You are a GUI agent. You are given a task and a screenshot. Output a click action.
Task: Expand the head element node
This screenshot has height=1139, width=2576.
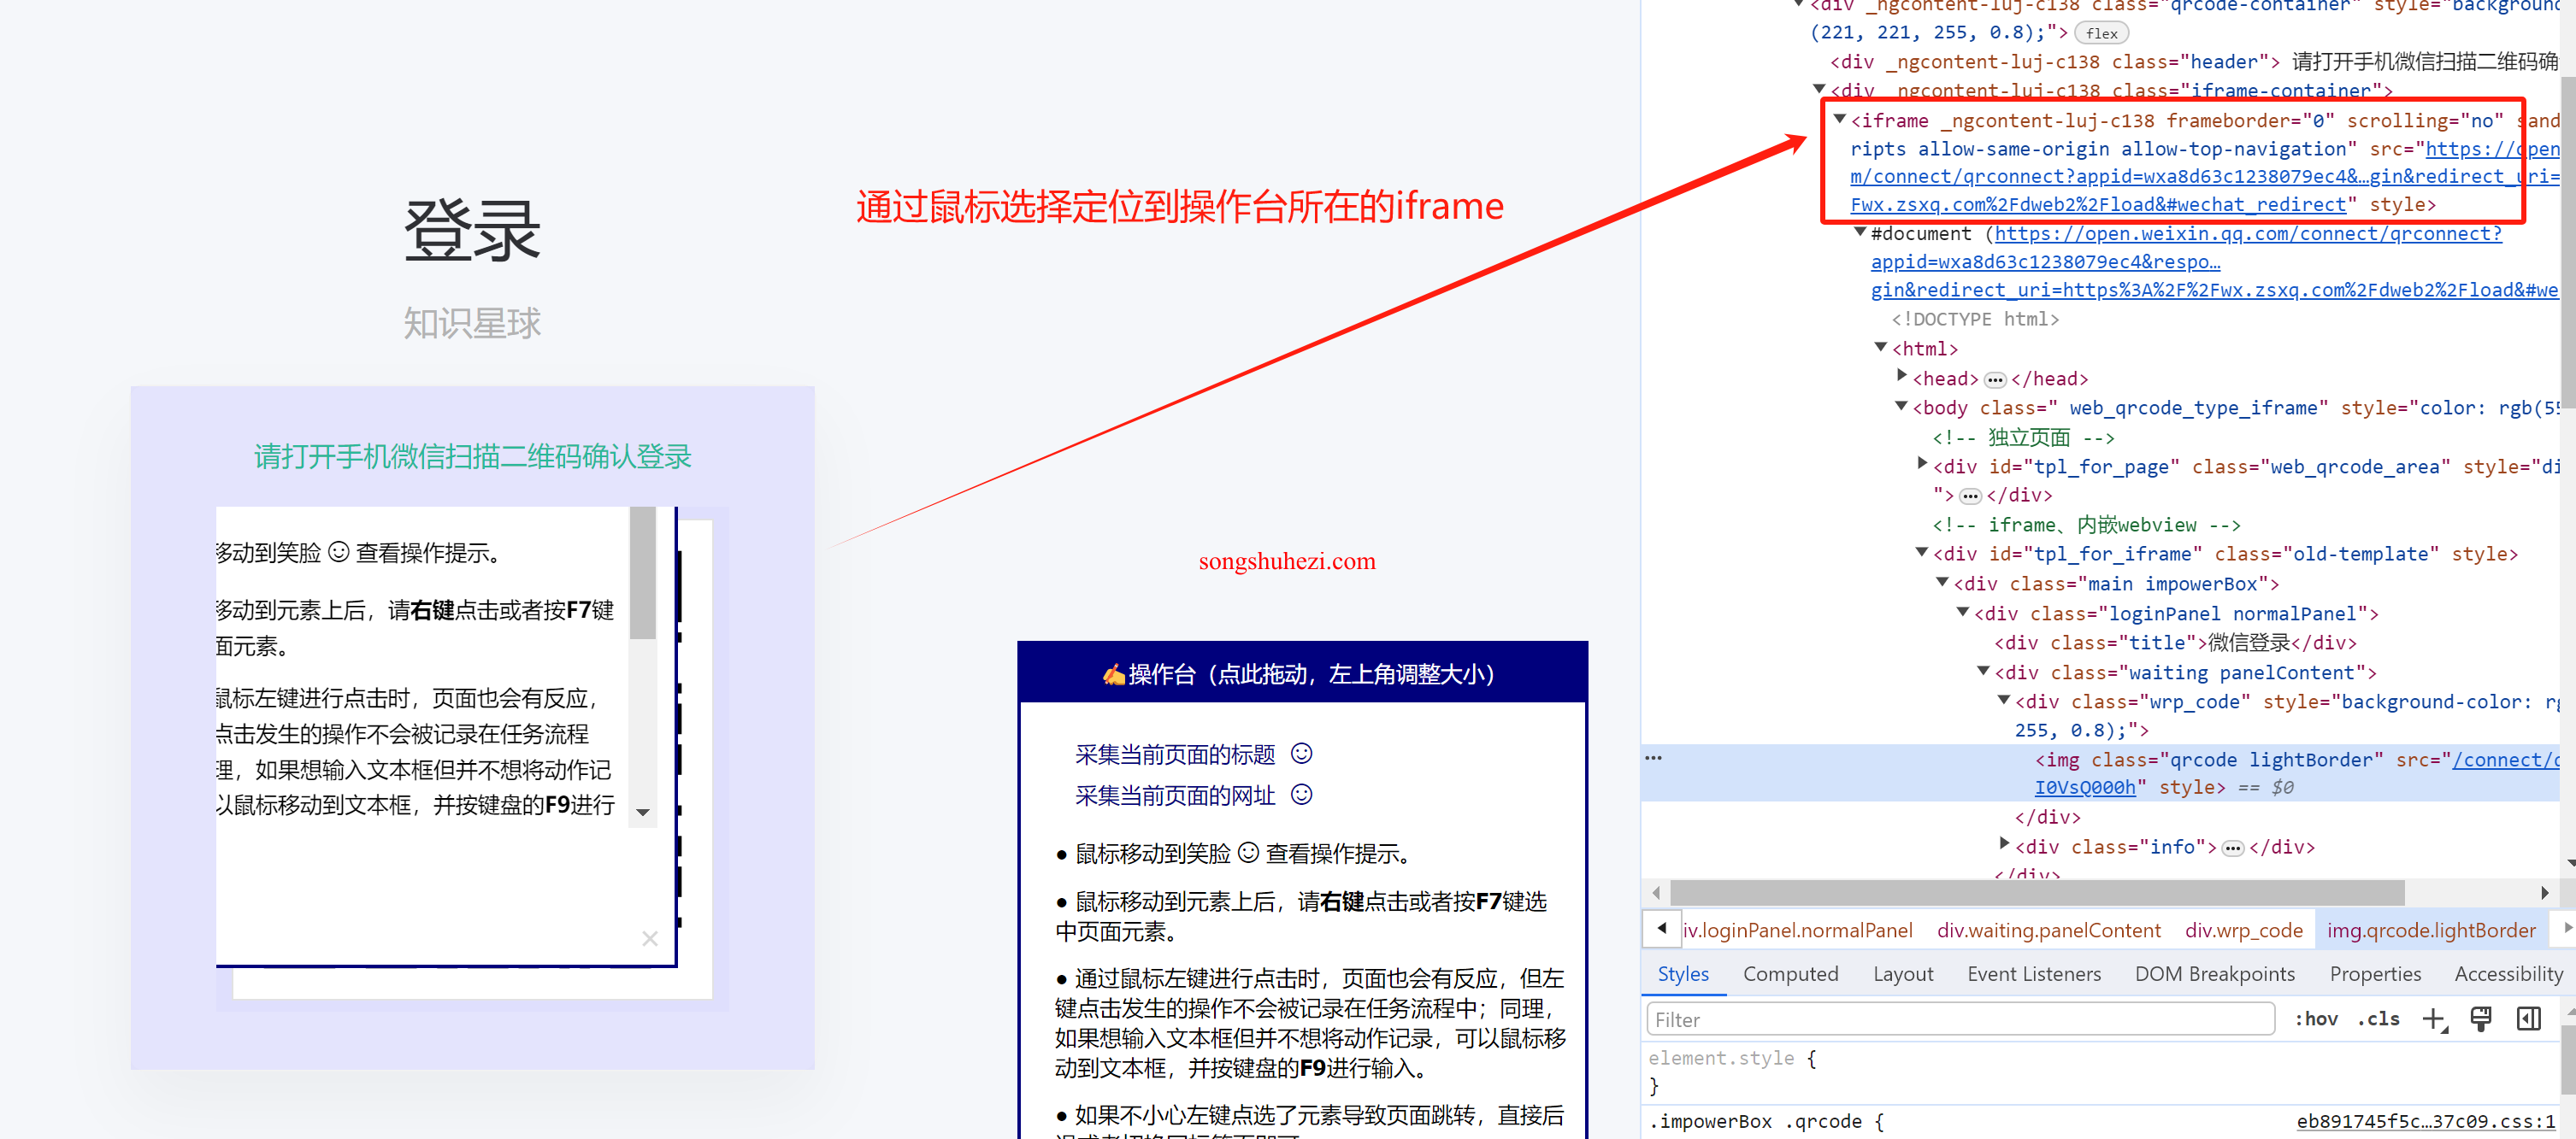point(1901,376)
